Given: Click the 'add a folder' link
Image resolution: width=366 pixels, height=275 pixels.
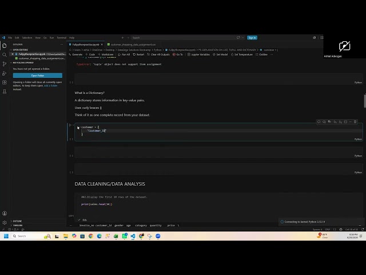Looking at the screenshot, I should click(51, 85).
